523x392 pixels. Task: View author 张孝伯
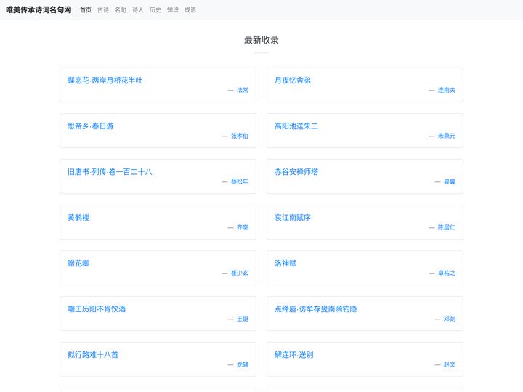[240, 136]
